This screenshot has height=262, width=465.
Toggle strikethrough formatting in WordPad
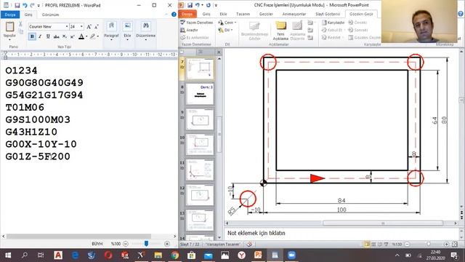57,36
